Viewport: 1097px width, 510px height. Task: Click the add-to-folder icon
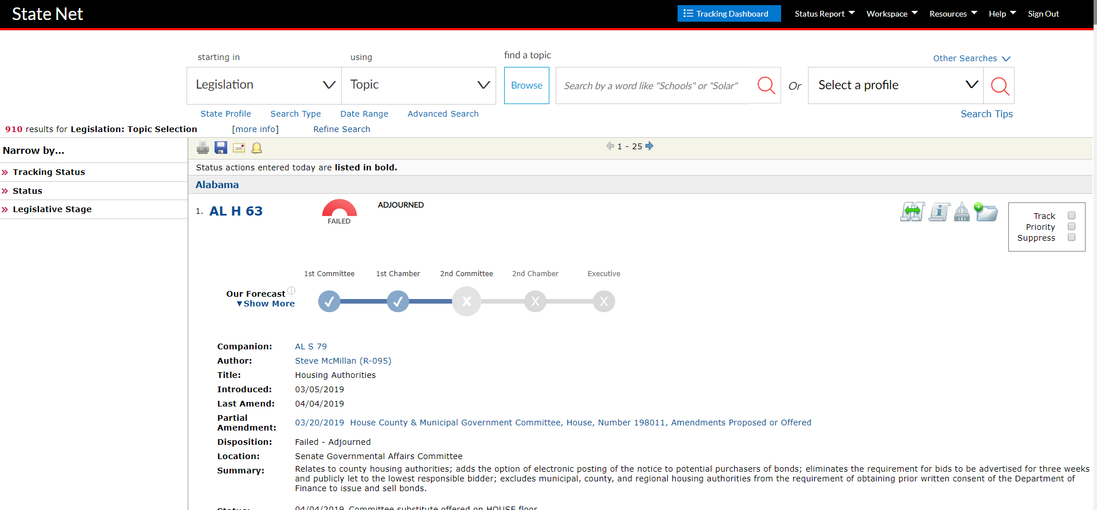coord(986,212)
